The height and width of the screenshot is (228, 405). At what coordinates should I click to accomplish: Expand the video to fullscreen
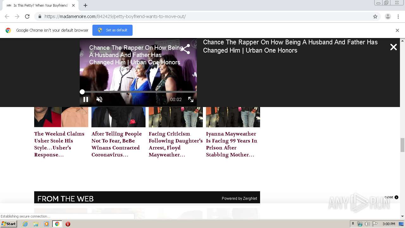191,99
